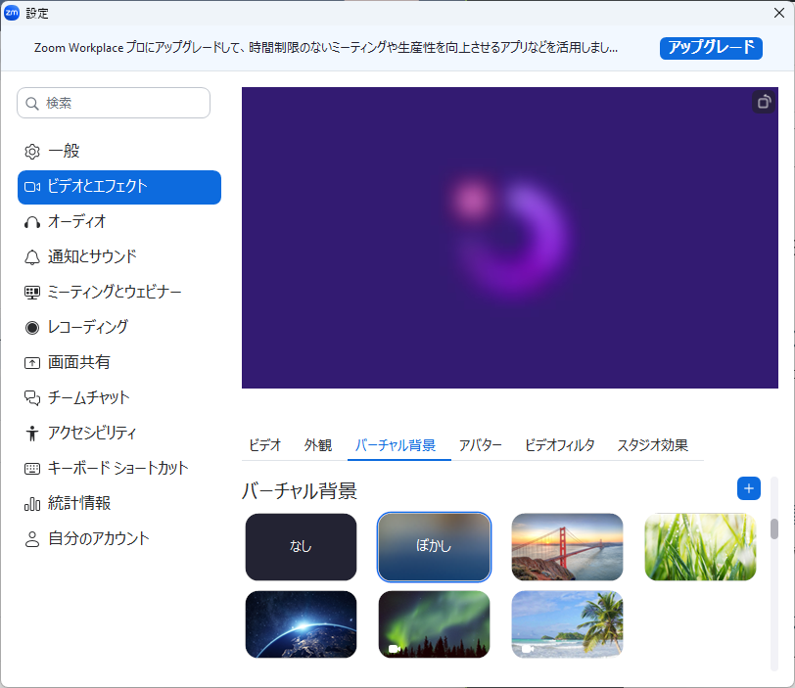Select なし to disable virtual background
The width and height of the screenshot is (795, 688).
301,547
